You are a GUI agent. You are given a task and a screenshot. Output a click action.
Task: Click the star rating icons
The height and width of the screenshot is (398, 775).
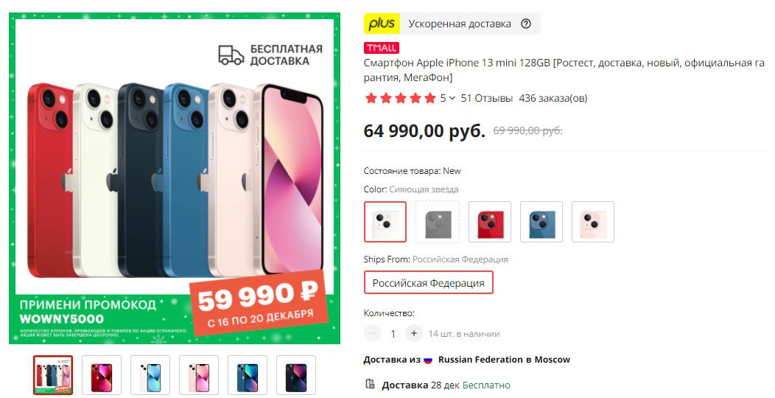[400, 98]
